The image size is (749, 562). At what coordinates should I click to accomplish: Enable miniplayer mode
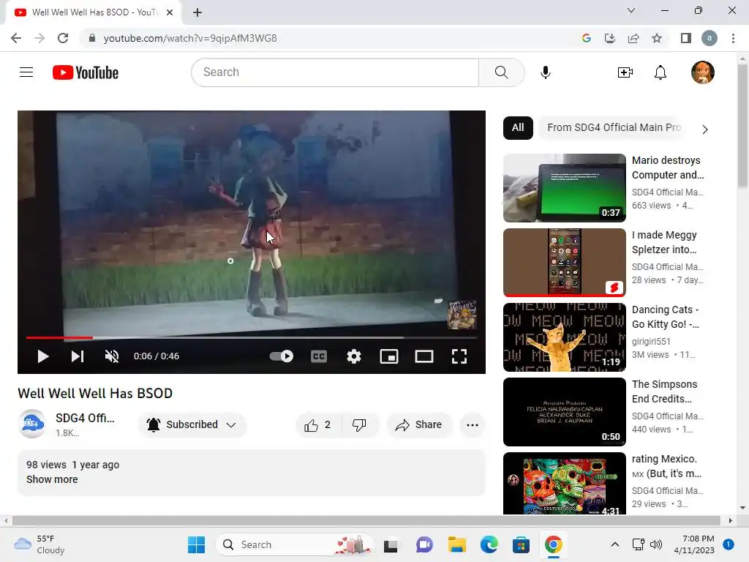[x=389, y=356]
